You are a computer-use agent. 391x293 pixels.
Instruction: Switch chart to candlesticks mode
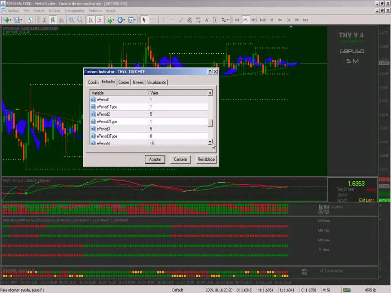click(x=53, y=20)
